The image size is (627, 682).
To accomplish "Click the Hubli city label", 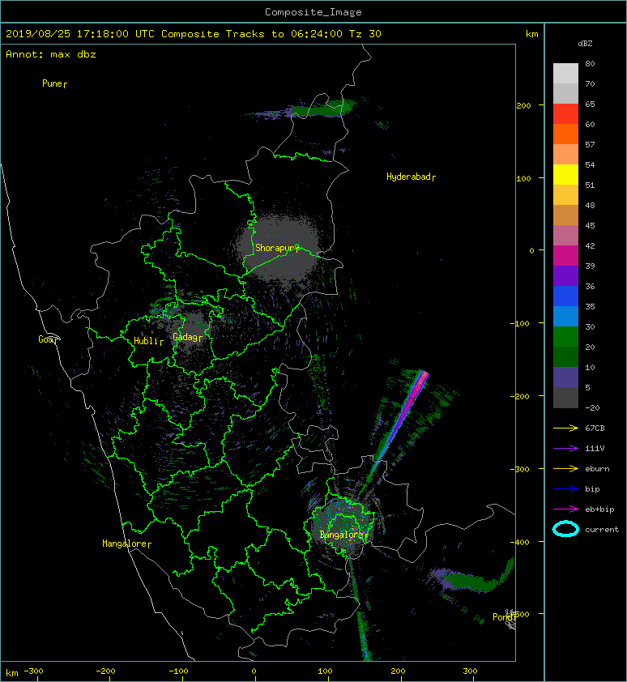I will click(148, 341).
